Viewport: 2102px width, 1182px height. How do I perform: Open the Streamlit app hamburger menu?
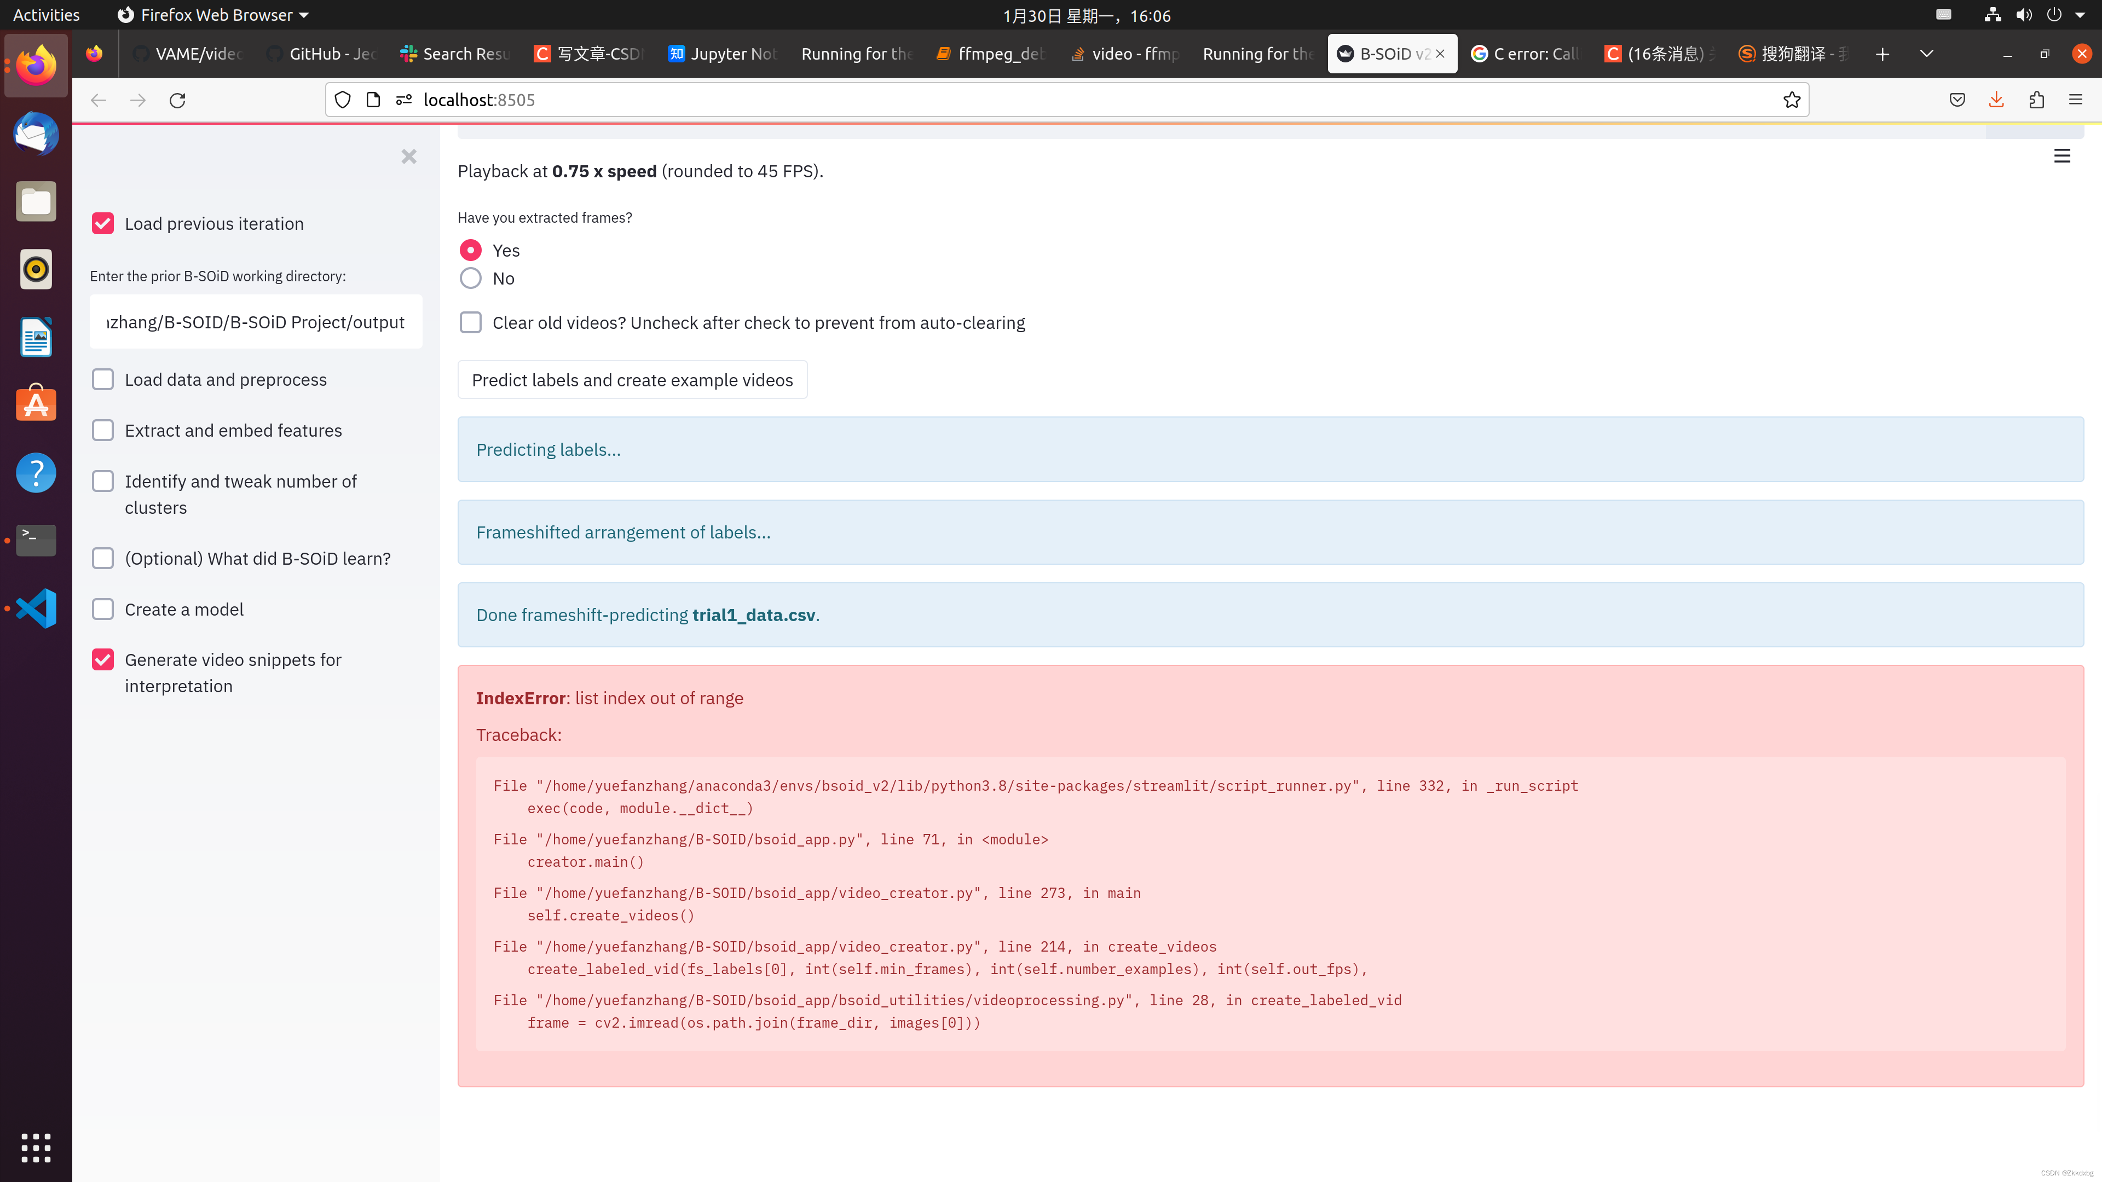[2062, 156]
